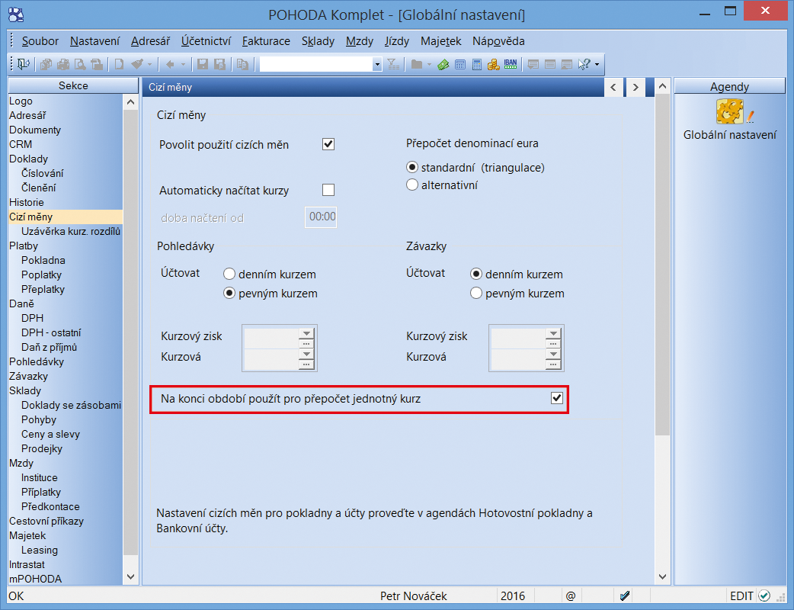Image resolution: width=794 pixels, height=610 pixels.
Task: Open print preview magnifier icon
Action: [x=80, y=64]
